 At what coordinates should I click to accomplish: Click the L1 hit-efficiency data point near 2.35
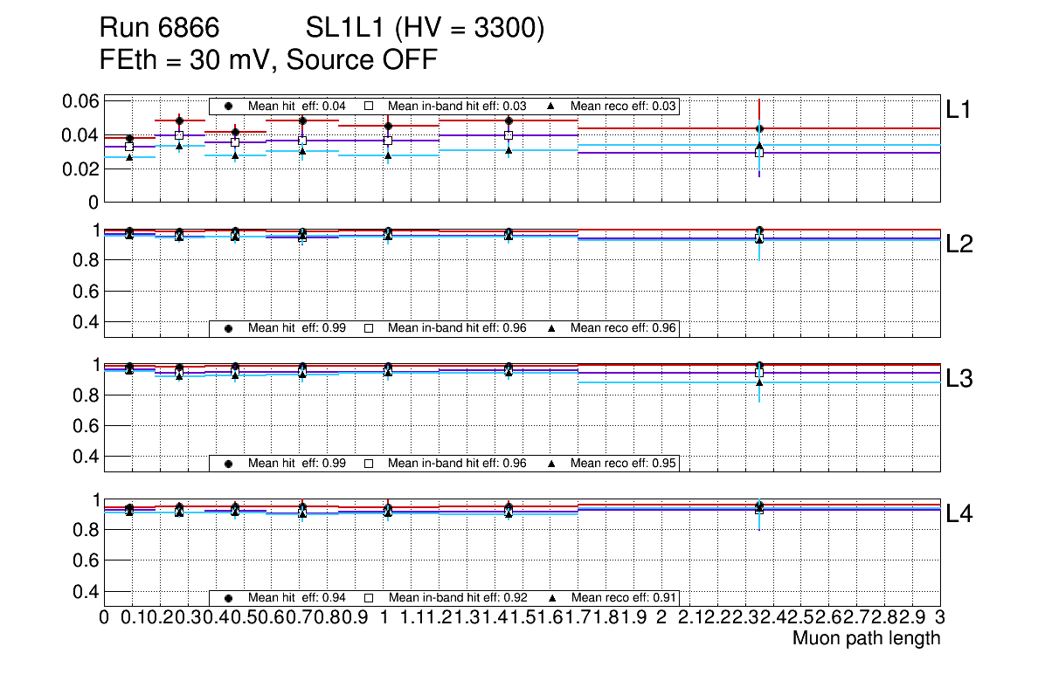(759, 128)
